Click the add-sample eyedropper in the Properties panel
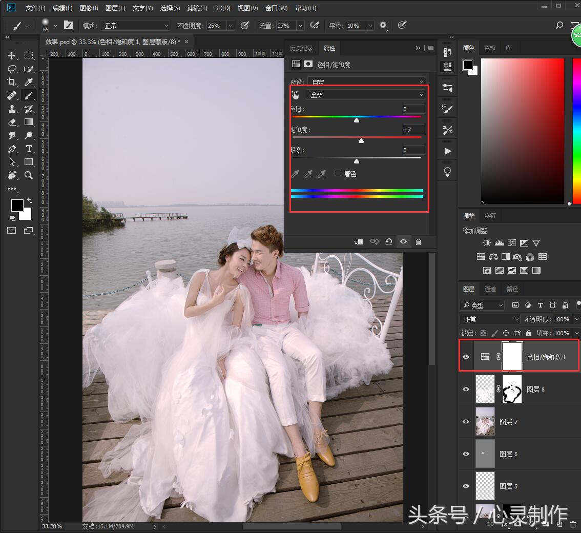 tap(308, 174)
